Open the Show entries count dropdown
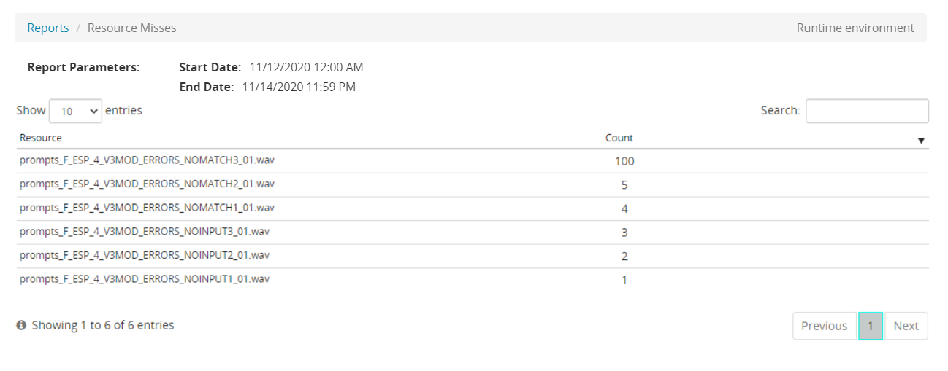Image resolution: width=948 pixels, height=371 pixels. tap(75, 111)
